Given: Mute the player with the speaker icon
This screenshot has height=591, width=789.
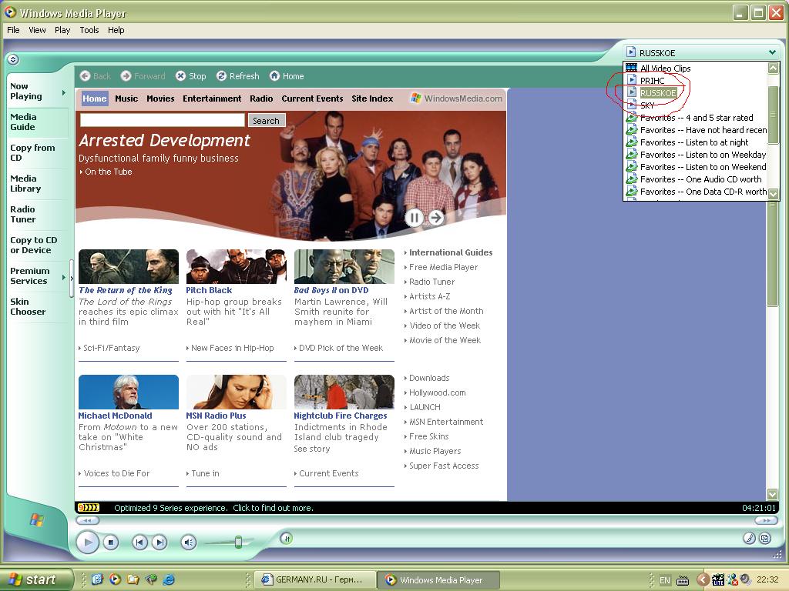Looking at the screenshot, I should pyautogui.click(x=189, y=543).
